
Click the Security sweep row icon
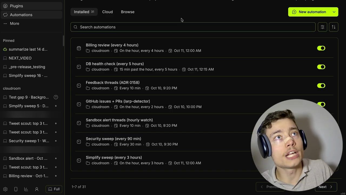[x=79, y=142]
